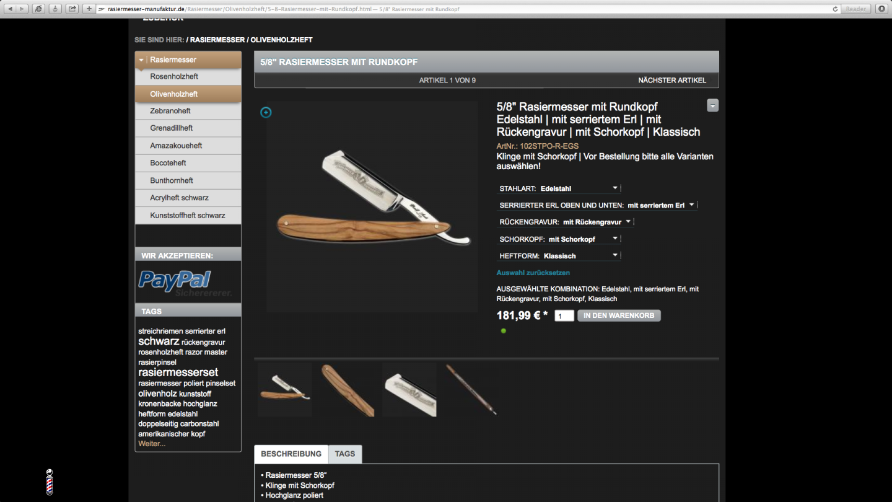
Task: Click the browser back arrow
Action: pyautogui.click(x=10, y=9)
